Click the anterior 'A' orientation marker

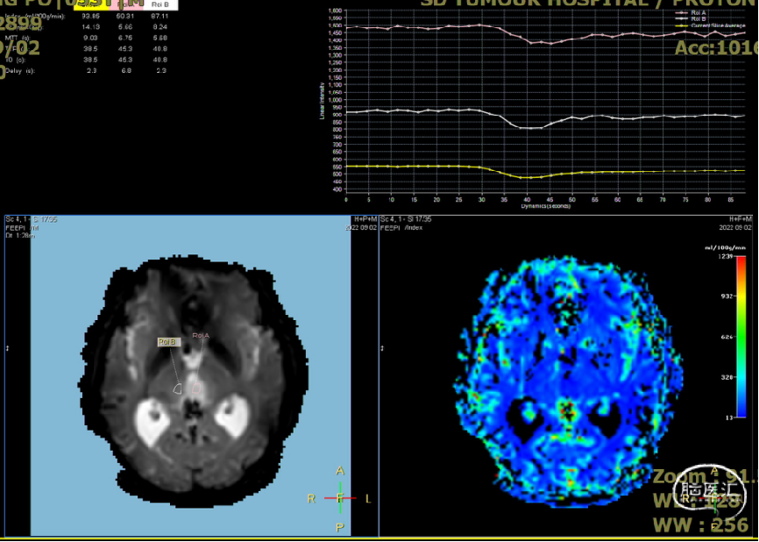340,472
